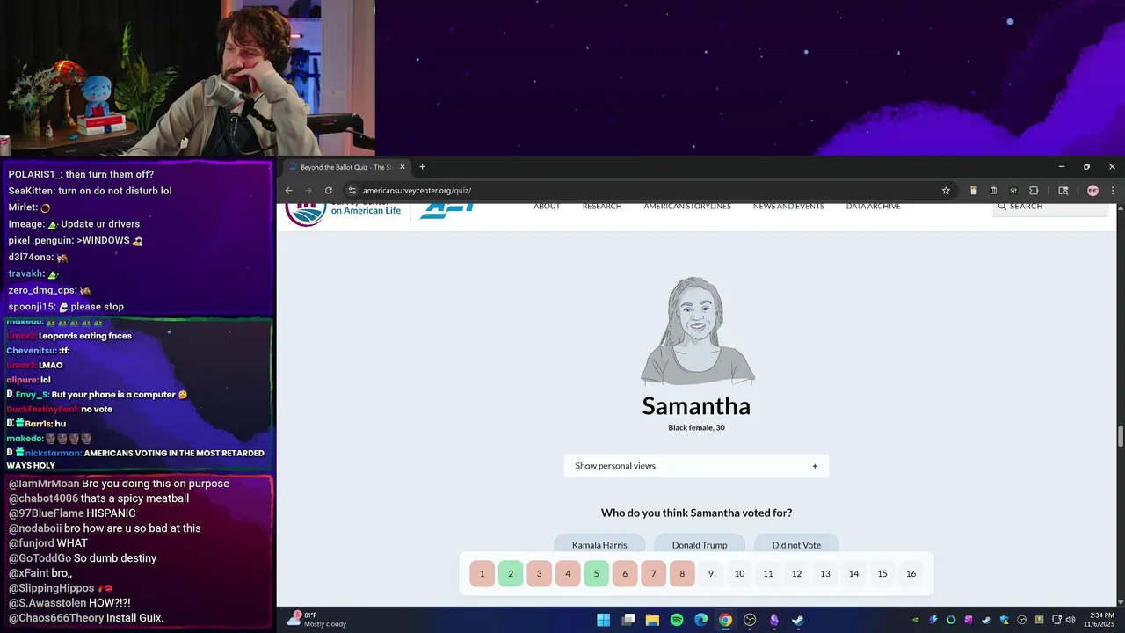Screen dimensions: 1125x633
Task: Jump to quiz question 7
Action: pos(653,574)
